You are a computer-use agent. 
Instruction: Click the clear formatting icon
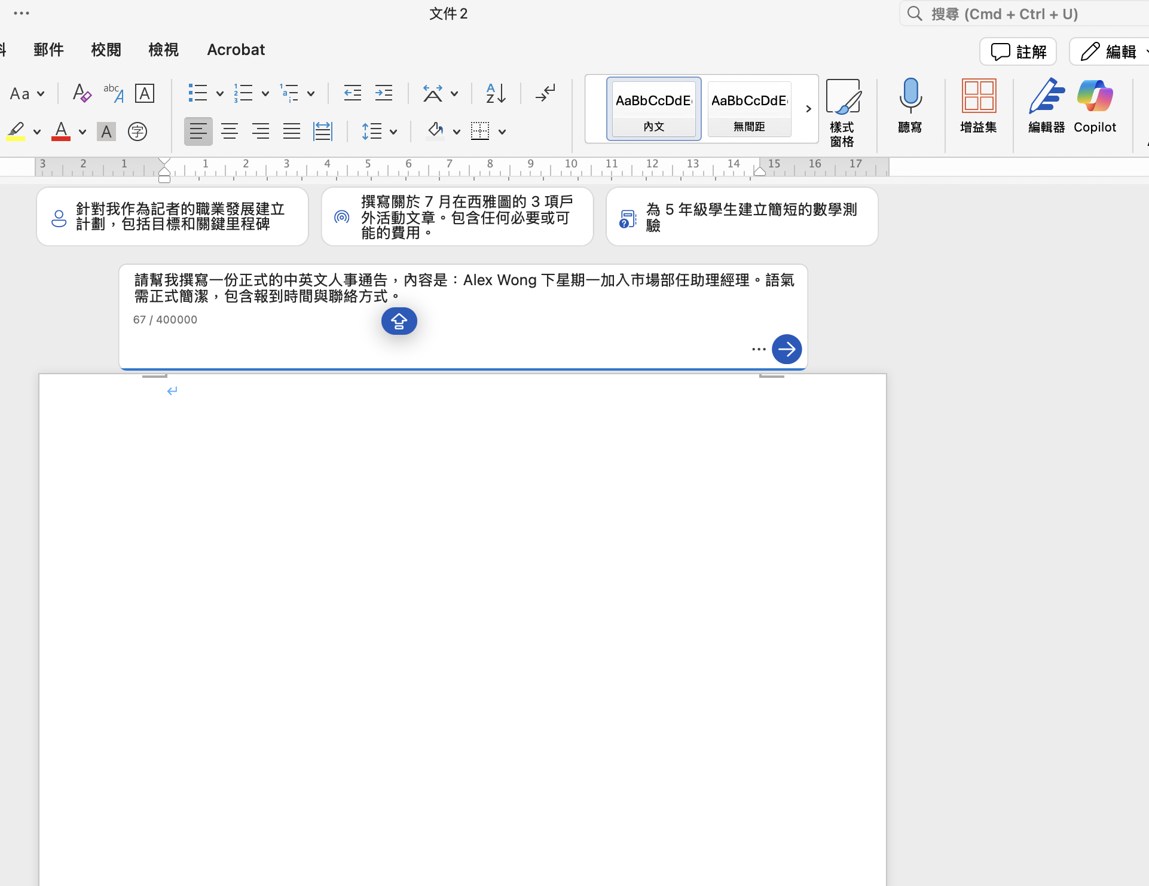point(81,93)
